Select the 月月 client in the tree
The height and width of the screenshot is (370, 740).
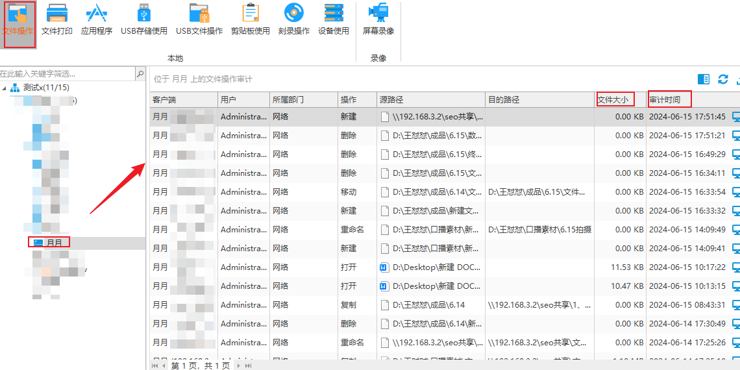pyautogui.click(x=54, y=243)
